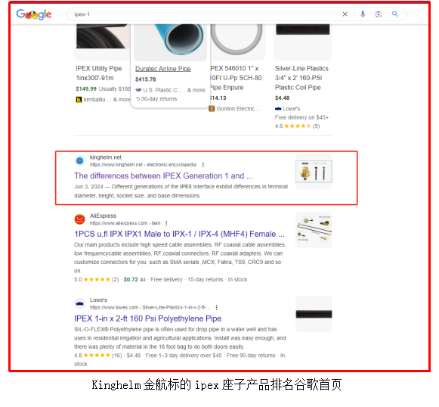This screenshot has height=407, width=439.
Task: Open 'IPEX 1-in x 2-ft 160 Psi' link
Action: [x=148, y=318]
